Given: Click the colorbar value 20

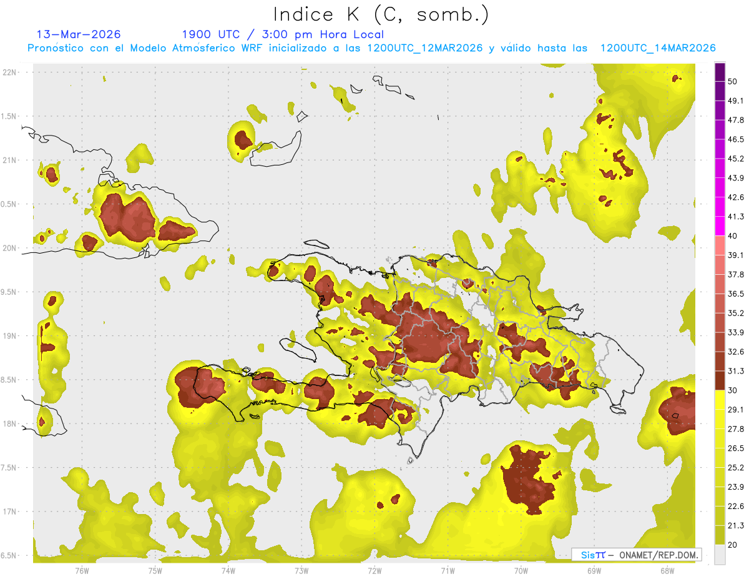Looking at the screenshot, I should coord(733,545).
